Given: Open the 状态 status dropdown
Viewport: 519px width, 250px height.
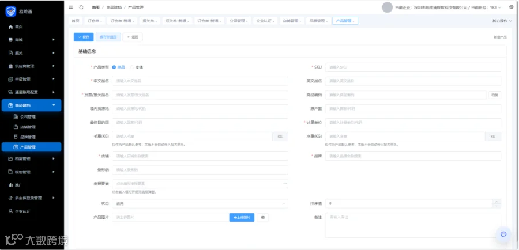Looking at the screenshot, I should tap(200, 204).
